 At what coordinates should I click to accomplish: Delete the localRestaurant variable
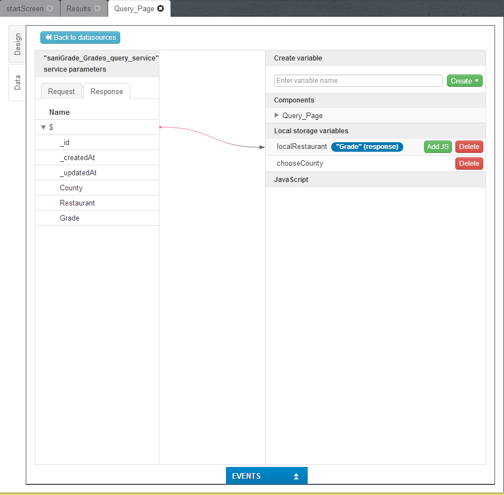[x=469, y=147]
